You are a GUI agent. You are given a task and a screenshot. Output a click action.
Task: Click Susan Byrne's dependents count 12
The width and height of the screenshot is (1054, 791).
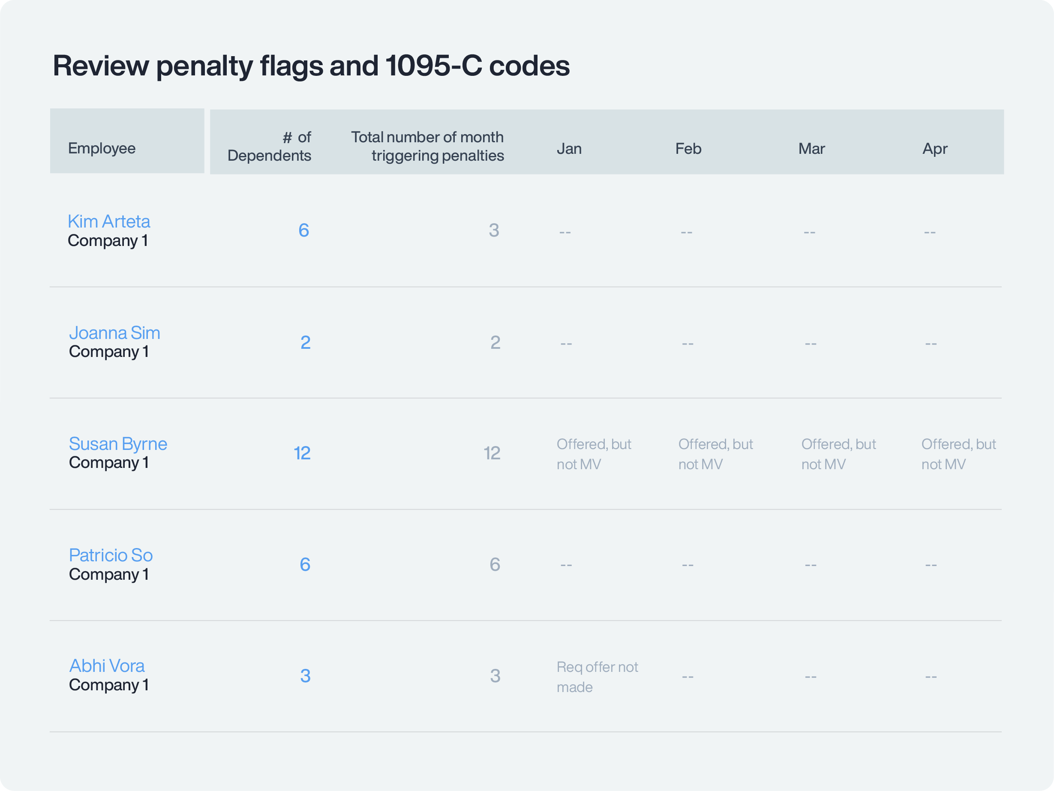[x=302, y=453]
